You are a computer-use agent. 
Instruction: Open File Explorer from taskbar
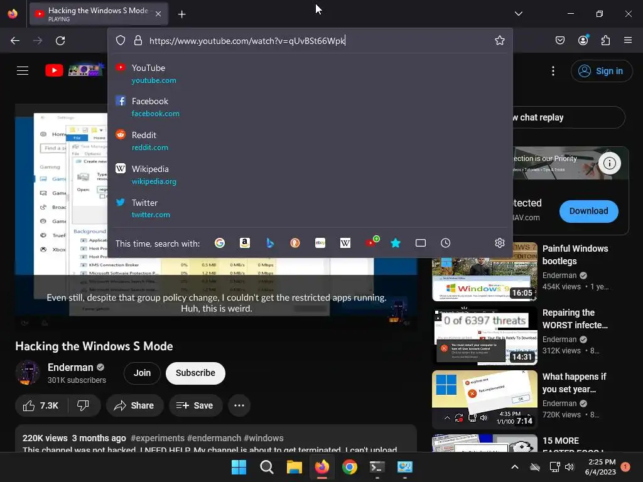pyautogui.click(x=294, y=467)
